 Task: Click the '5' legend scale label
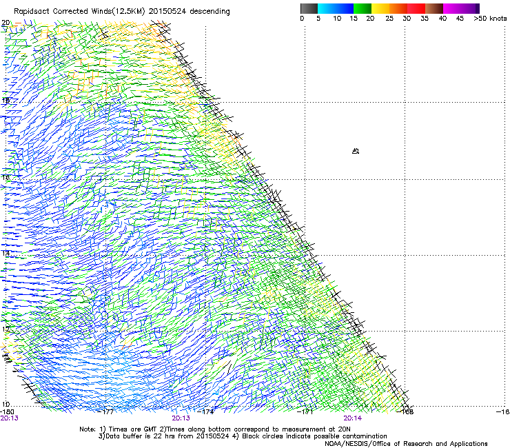pos(318,19)
